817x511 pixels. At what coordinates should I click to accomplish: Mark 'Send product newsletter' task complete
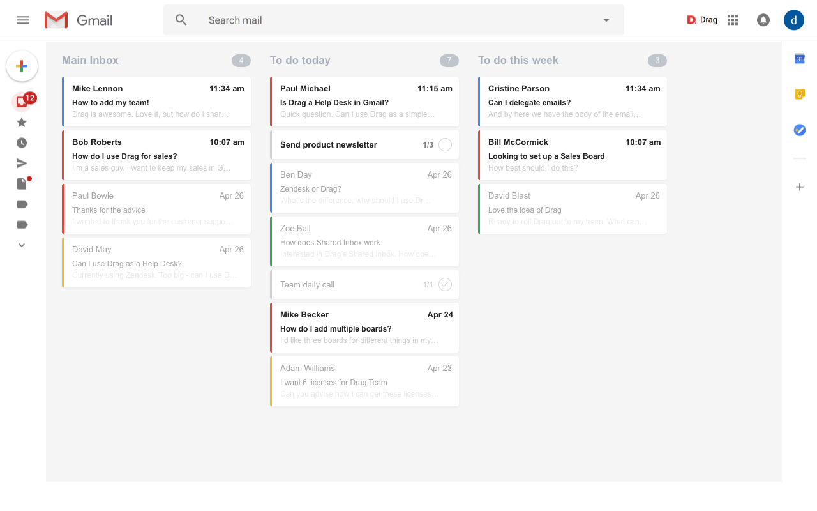pos(446,145)
